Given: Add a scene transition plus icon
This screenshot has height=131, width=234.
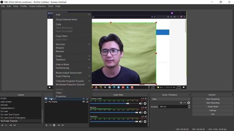Looking at the screenshot, I should [x=181, y=103].
